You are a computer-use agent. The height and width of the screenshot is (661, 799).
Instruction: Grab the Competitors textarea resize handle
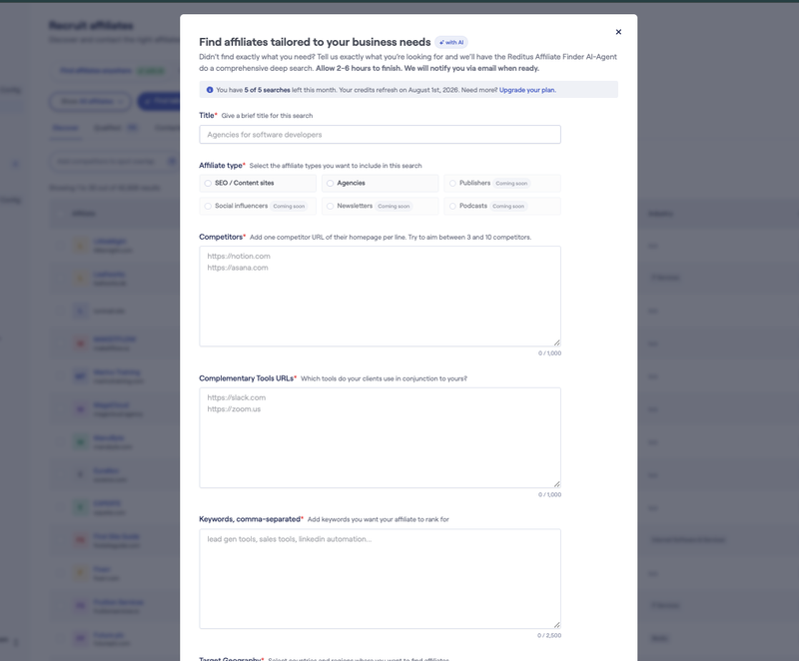(x=557, y=342)
